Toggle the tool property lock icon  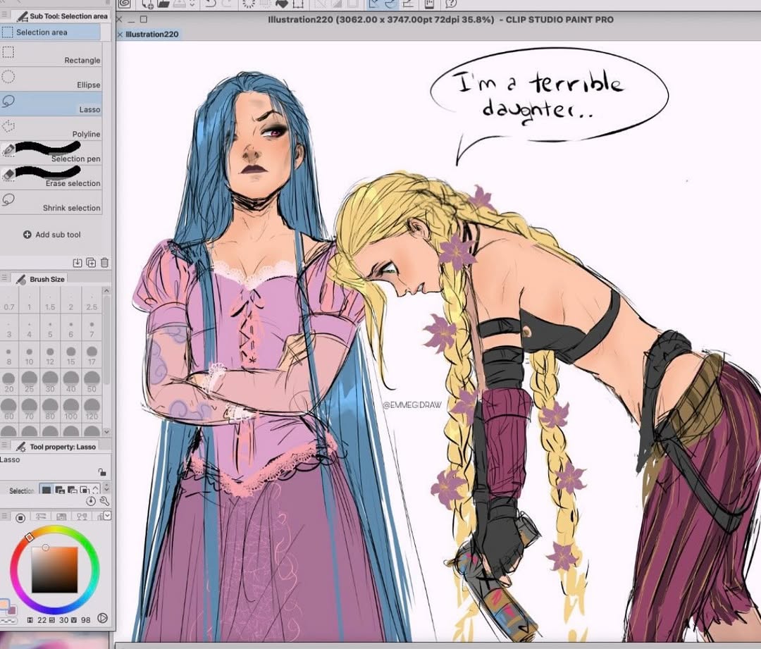102,472
